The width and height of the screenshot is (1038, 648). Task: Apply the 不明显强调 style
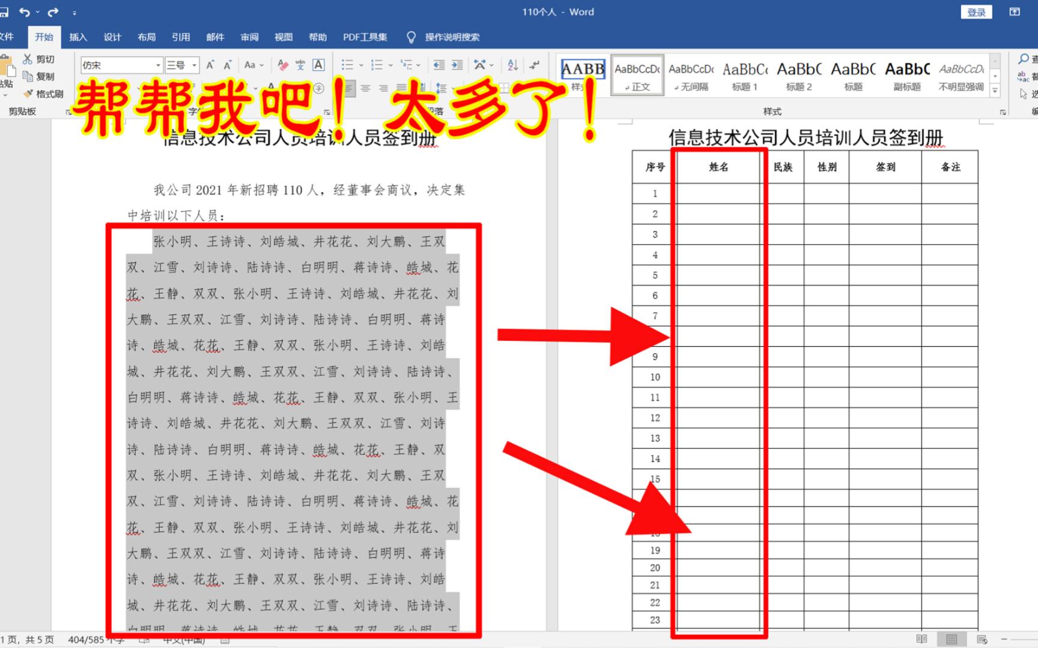point(961,76)
